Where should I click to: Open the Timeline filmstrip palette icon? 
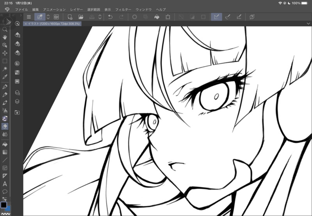pyautogui.click(x=17, y=81)
